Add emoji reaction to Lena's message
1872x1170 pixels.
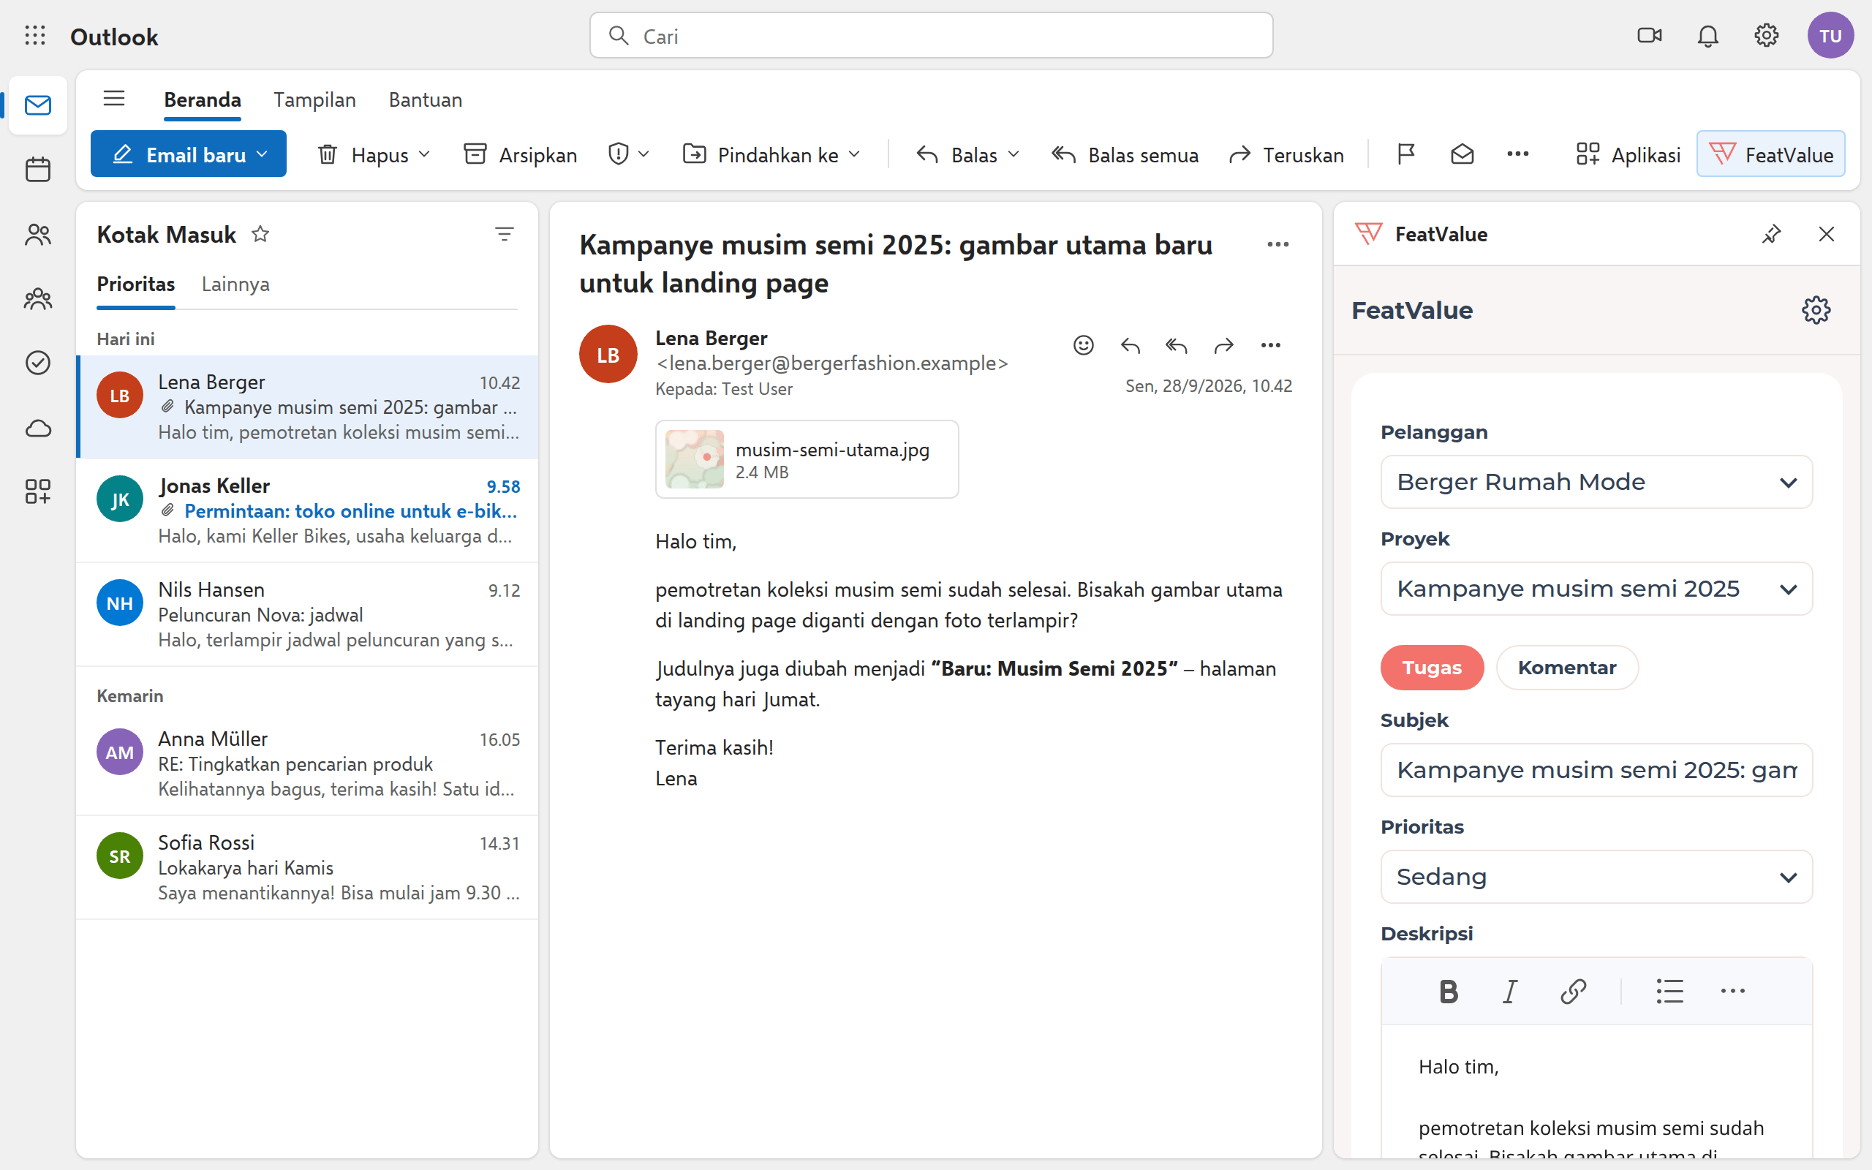(x=1083, y=345)
